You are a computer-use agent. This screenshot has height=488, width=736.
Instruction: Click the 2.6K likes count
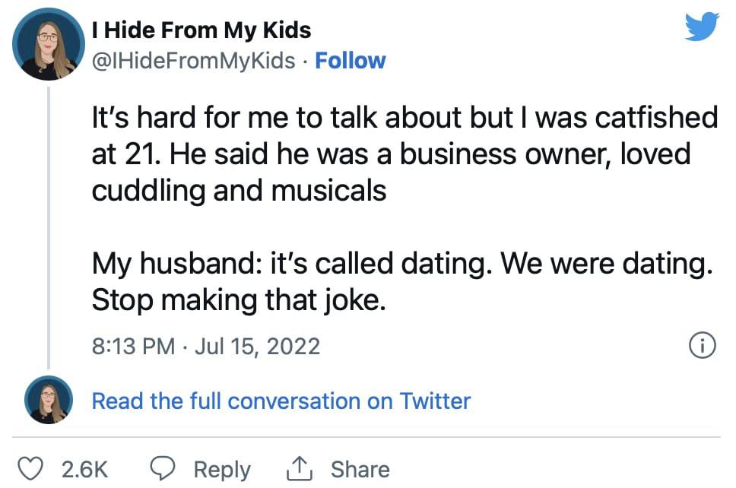coord(84,469)
